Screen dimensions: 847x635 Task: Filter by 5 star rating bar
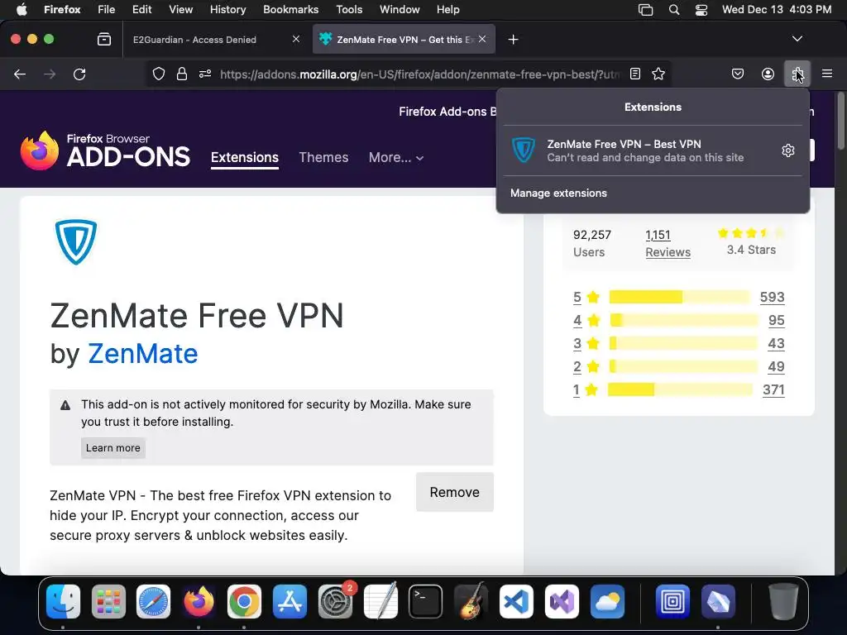[679, 297]
